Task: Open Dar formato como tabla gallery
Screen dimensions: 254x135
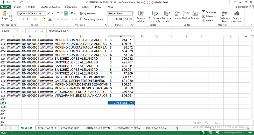Action: point(155,17)
